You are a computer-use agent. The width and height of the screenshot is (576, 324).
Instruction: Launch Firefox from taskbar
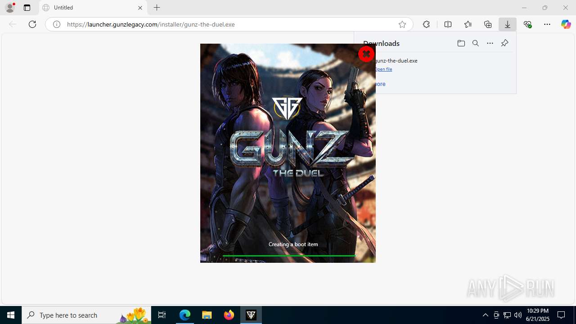tap(229, 315)
